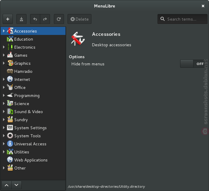This screenshot has width=209, height=191.
Task: Click the Hamradio CQ icon
Action: (10, 71)
